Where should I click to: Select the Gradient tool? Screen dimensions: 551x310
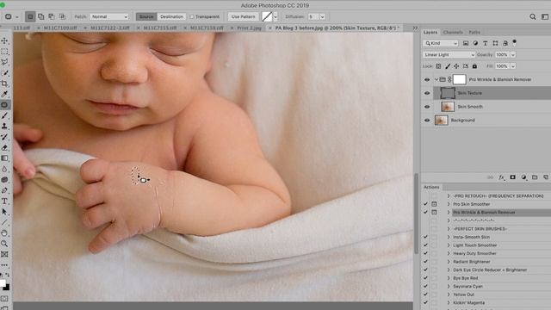coord(4,158)
